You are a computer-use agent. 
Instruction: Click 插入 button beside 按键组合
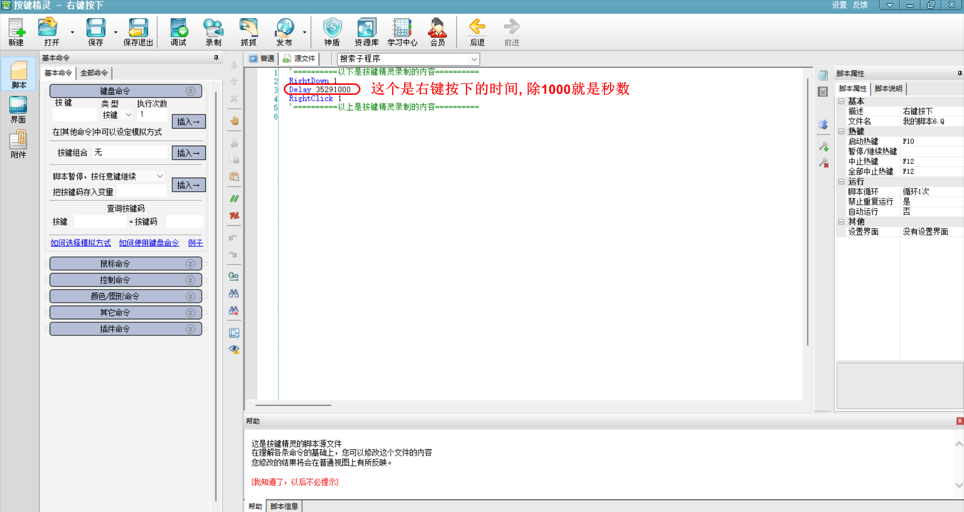click(x=188, y=153)
